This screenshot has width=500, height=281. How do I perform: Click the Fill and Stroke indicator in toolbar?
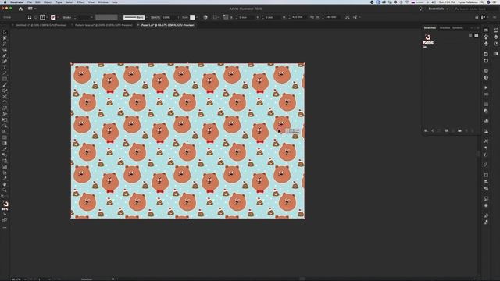5,204
